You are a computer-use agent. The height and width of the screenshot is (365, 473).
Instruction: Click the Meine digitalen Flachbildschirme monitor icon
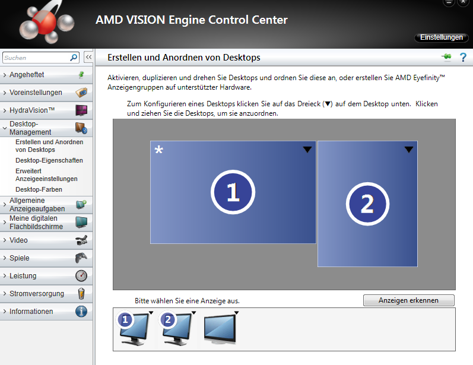[81, 223]
